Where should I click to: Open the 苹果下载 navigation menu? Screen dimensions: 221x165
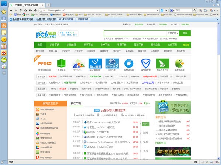[122, 45]
